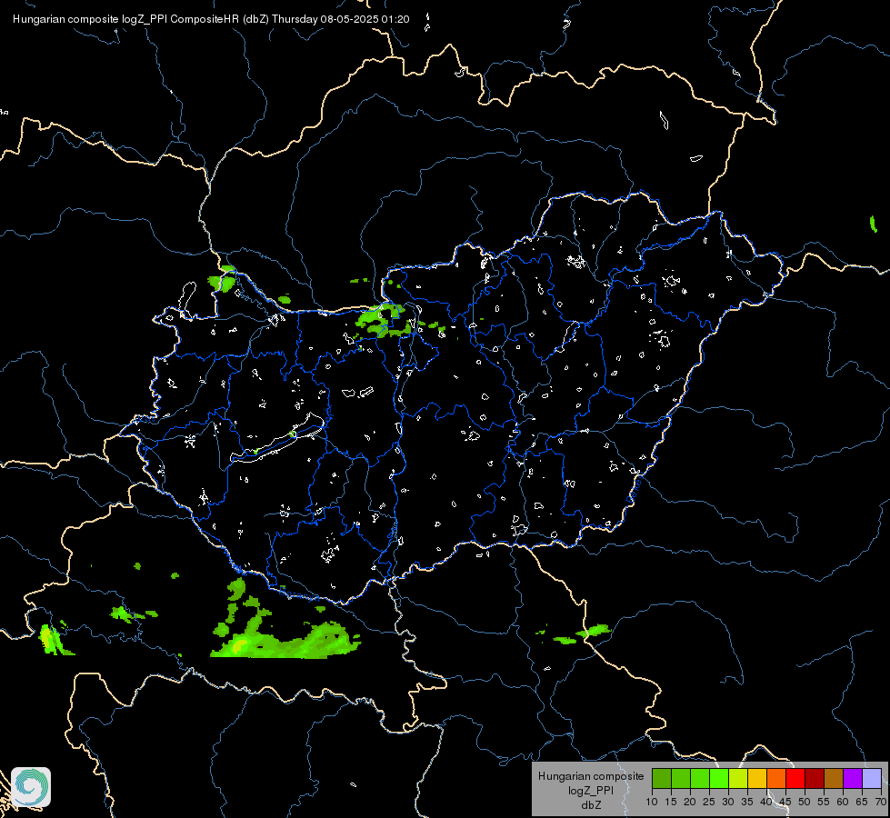890x818 pixels.
Task: Click the legend scale value '40'
Action: 766,803
